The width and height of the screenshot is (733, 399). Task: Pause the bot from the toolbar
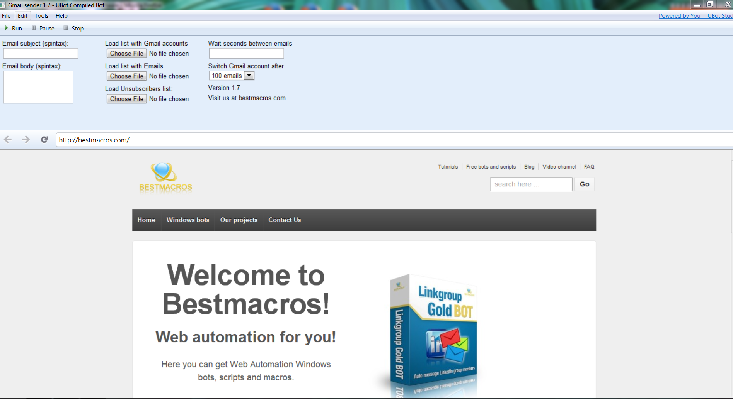pyautogui.click(x=43, y=28)
